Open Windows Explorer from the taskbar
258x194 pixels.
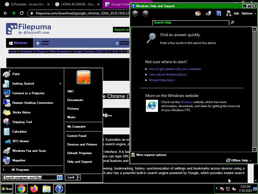click(47, 189)
